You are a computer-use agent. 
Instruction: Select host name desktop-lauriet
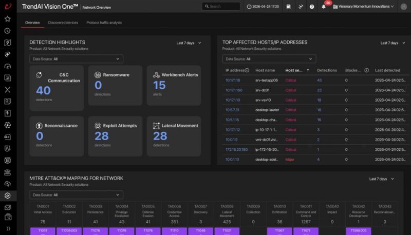(x=267, y=110)
